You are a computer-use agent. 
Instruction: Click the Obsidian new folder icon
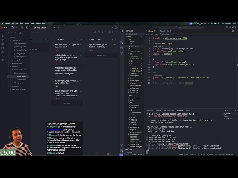tap(12, 32)
